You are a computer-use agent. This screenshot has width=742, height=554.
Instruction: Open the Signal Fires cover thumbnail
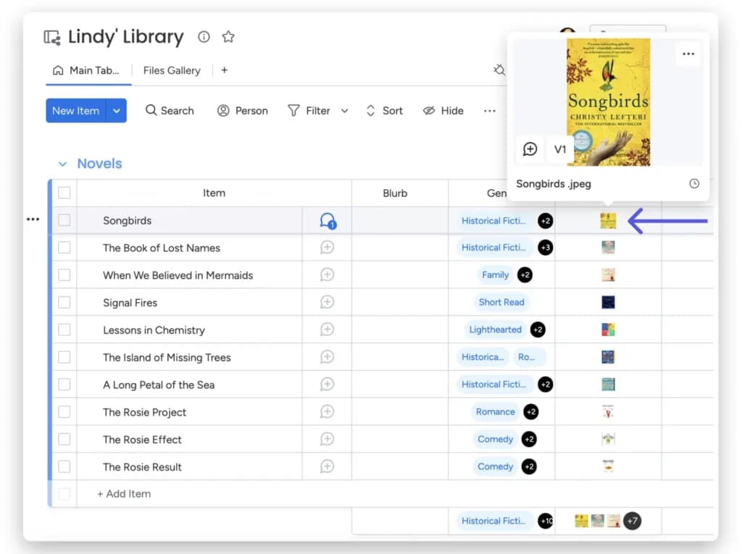608,302
